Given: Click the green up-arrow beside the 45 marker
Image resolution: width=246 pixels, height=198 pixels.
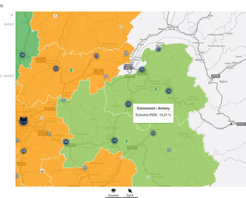Looking at the screenshot, I should (x=127, y=141).
